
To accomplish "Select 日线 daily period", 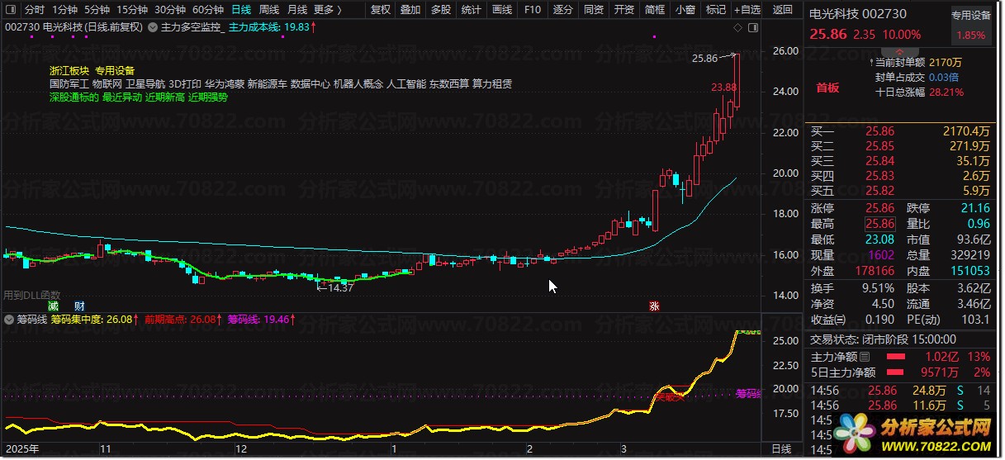I will point(241,10).
